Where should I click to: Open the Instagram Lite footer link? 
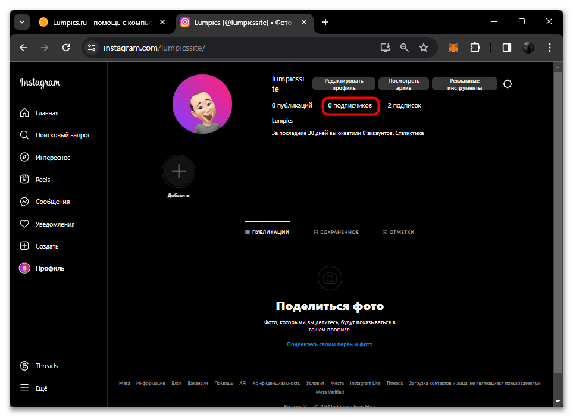(x=365, y=383)
